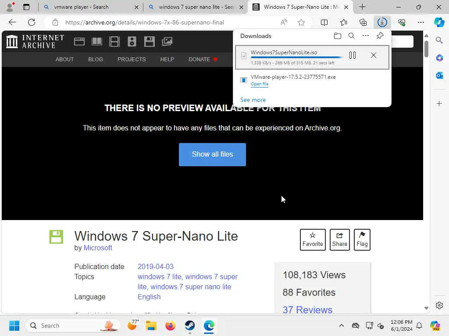449x336 pixels.
Task: Open Internet Archive software floppy icon
Action: point(149,42)
